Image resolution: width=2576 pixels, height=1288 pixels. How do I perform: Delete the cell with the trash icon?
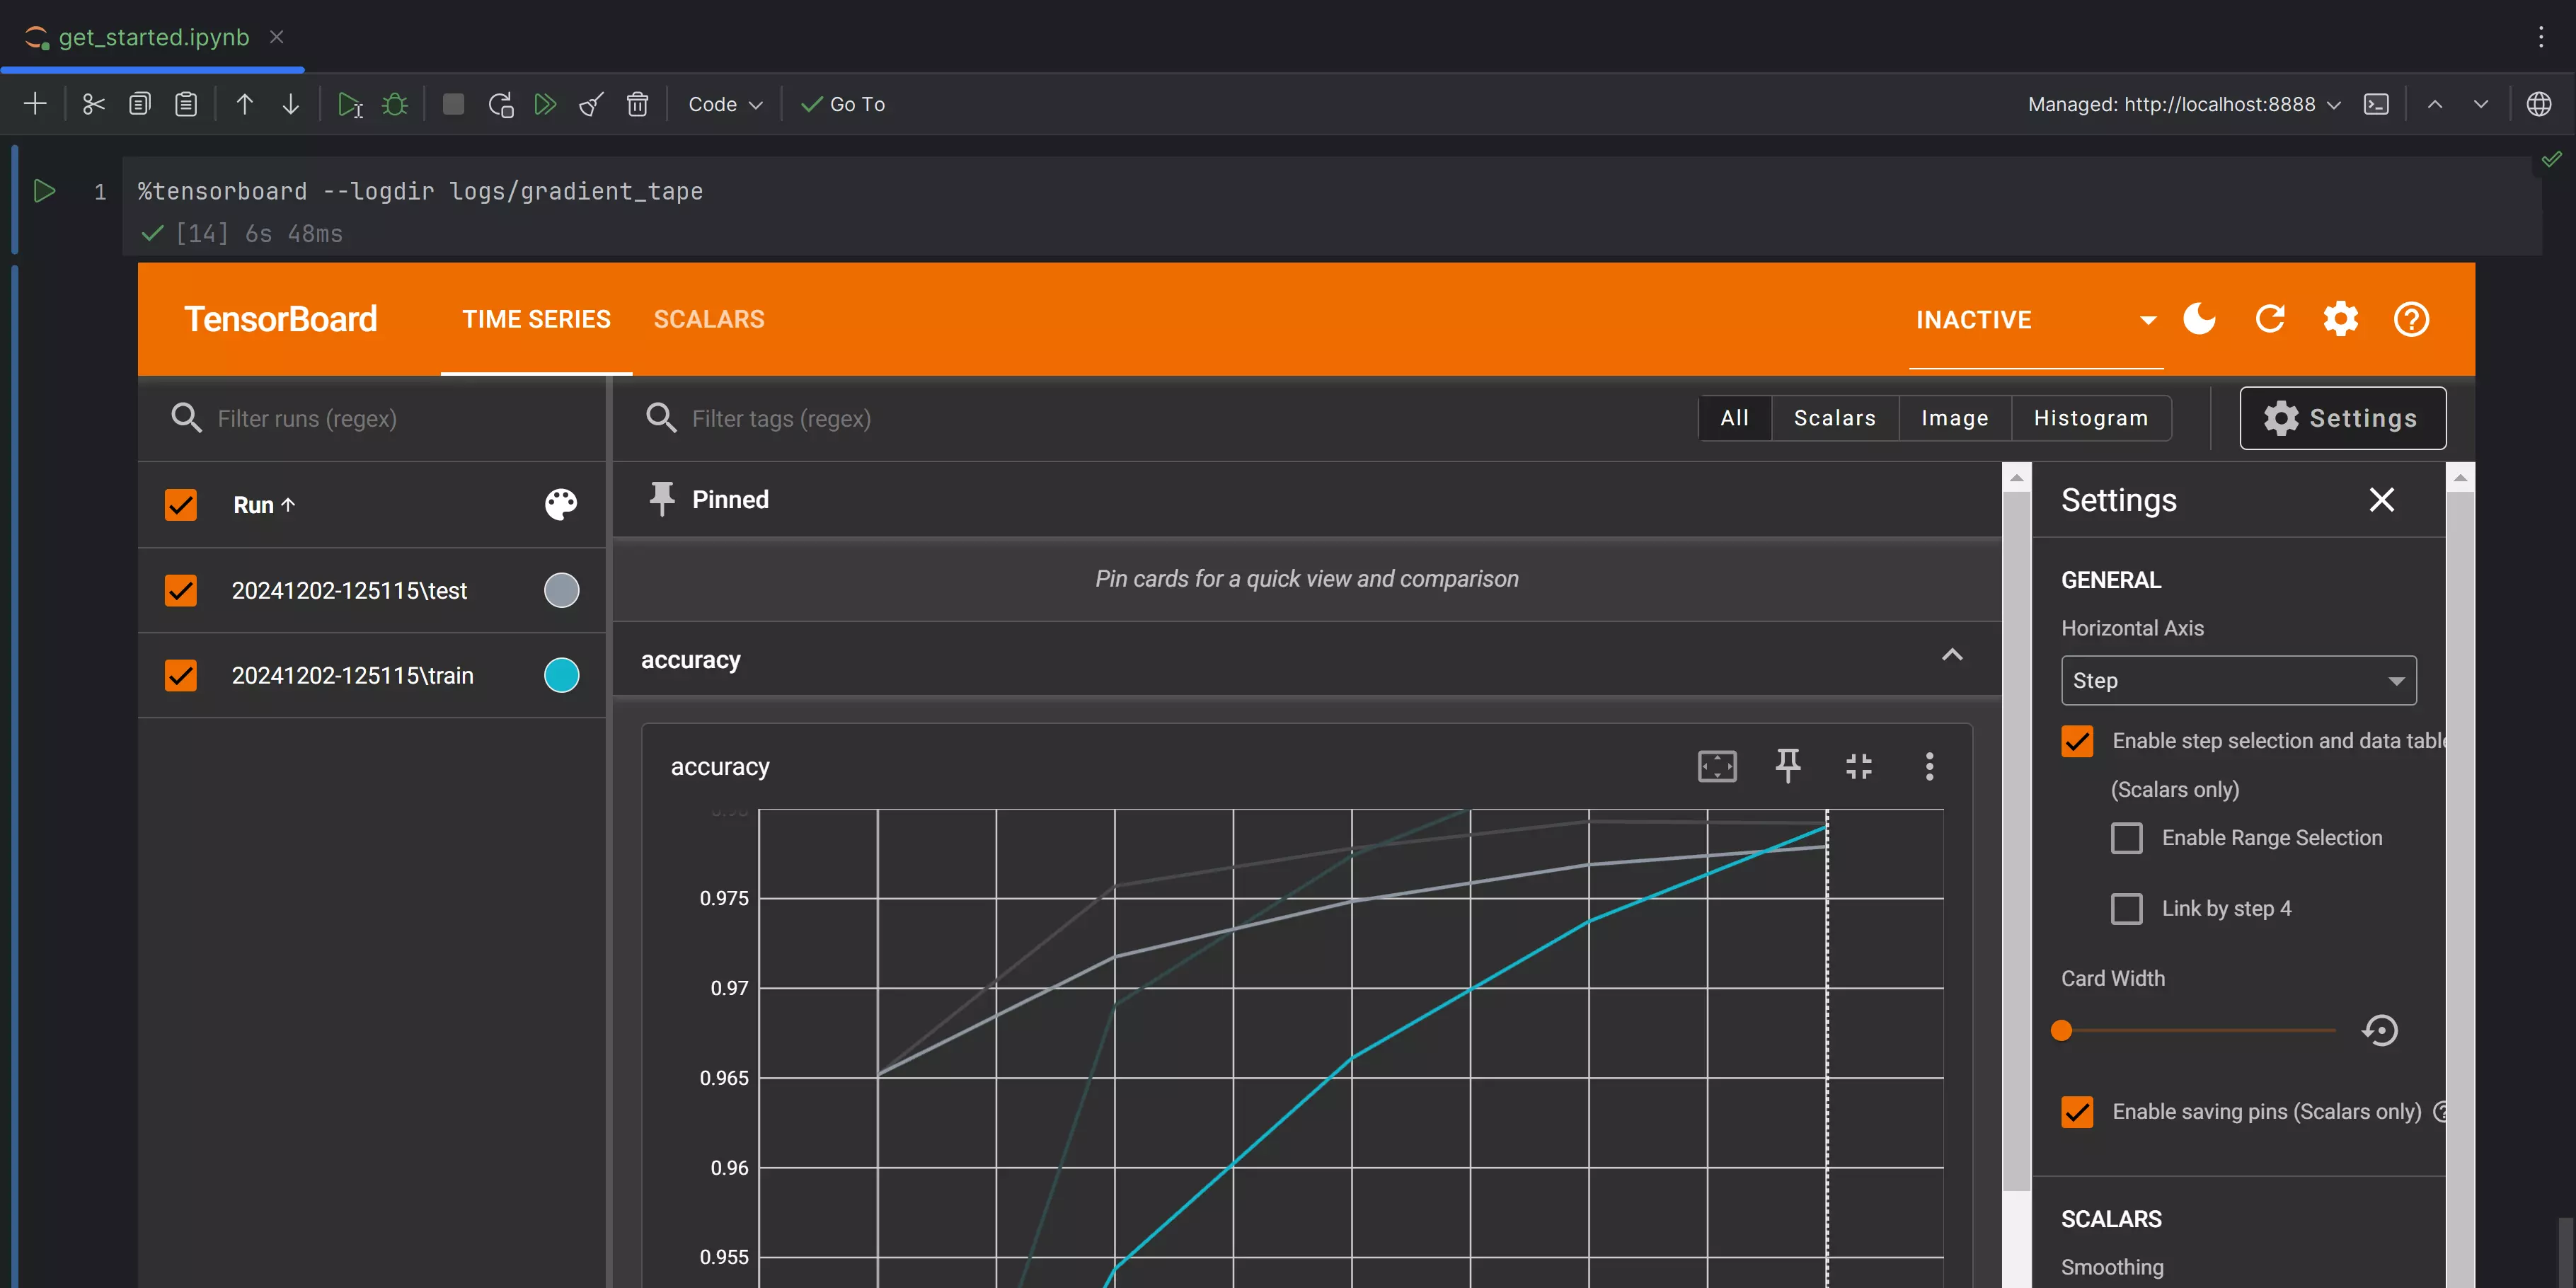tap(637, 104)
